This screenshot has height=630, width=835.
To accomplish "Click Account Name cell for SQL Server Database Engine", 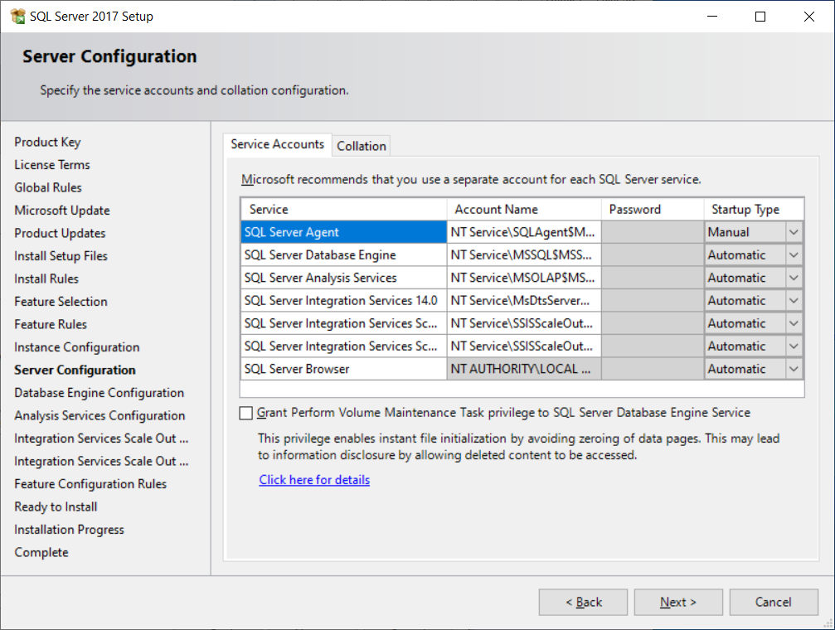I will coord(523,255).
